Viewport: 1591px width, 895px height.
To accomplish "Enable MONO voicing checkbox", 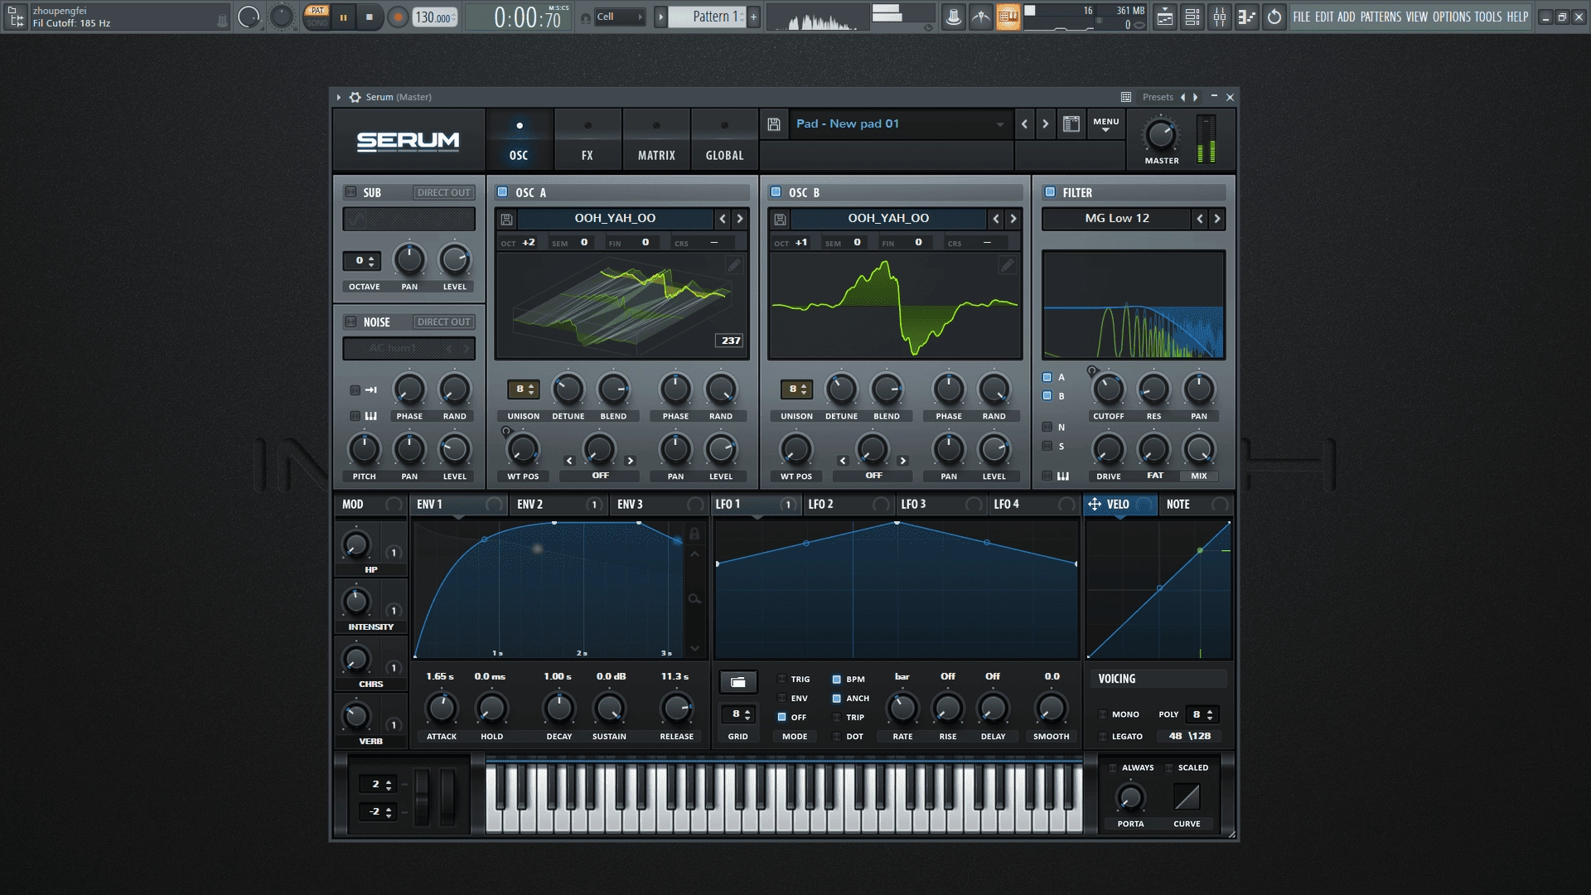I will click(1103, 714).
